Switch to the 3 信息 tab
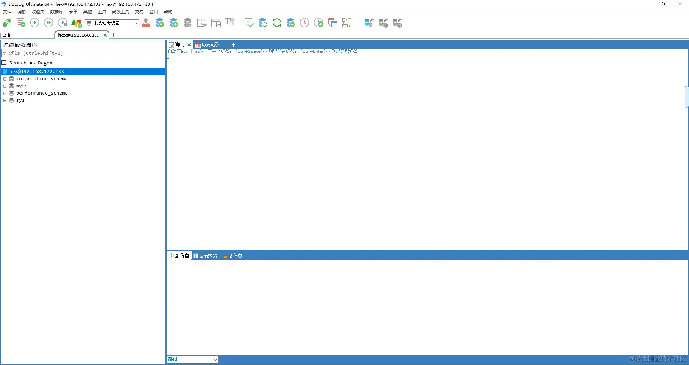 (x=233, y=255)
